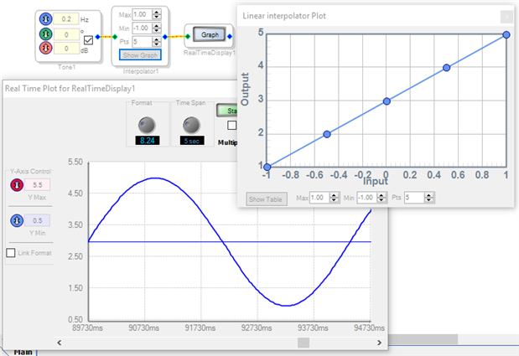The image size is (519, 356).
Task: Click the Tone1 output connector pin
Action: pyautogui.click(x=97, y=37)
